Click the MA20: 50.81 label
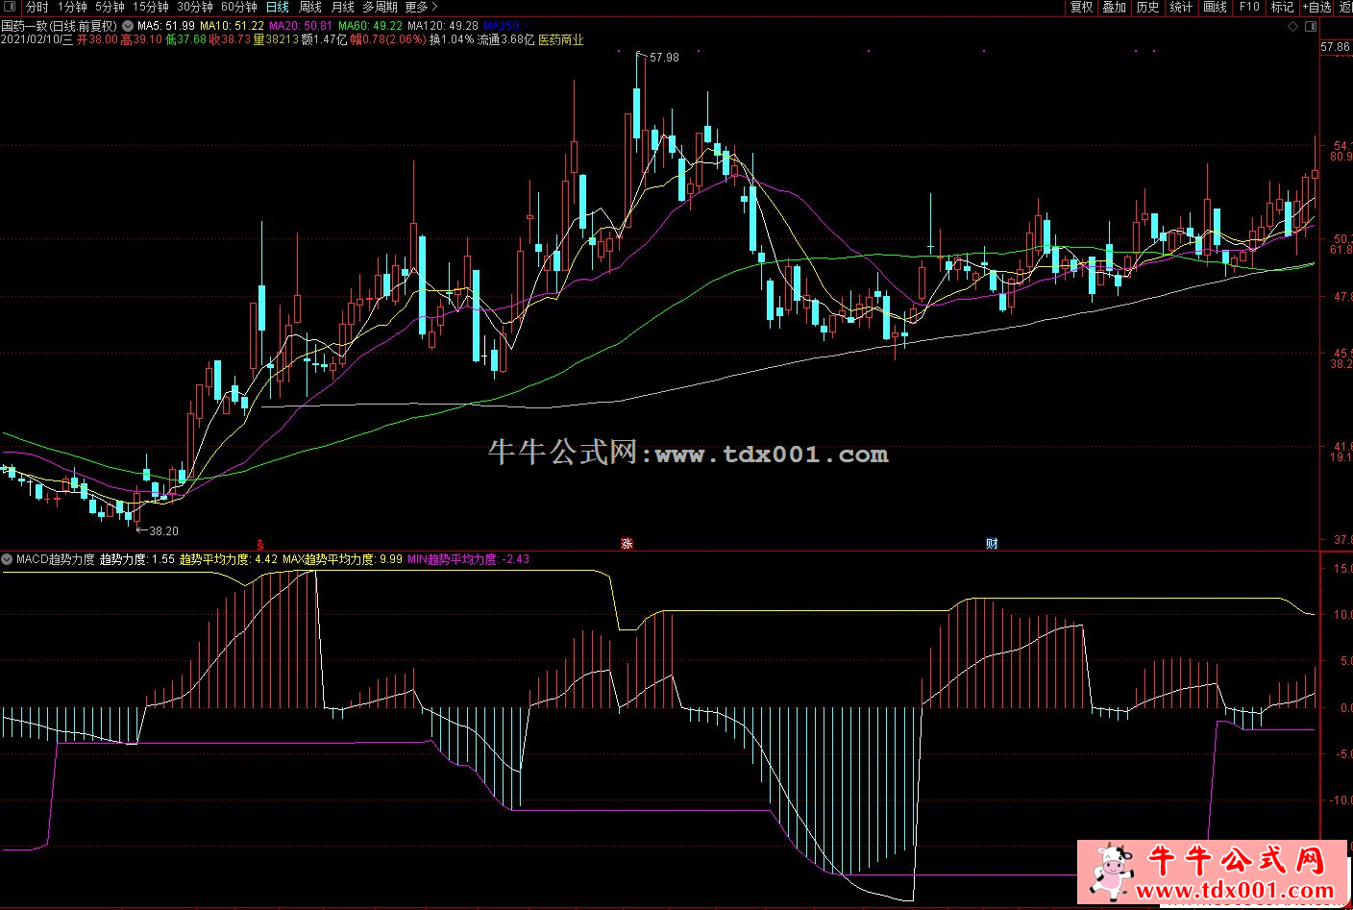 point(301,26)
